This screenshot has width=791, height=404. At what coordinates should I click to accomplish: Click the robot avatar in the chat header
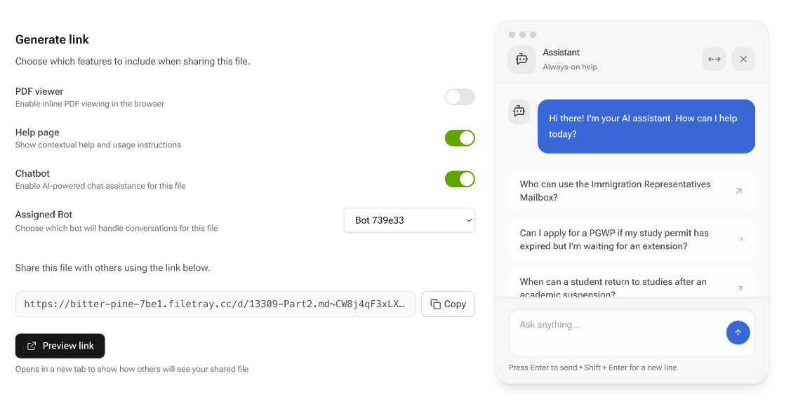pos(521,59)
